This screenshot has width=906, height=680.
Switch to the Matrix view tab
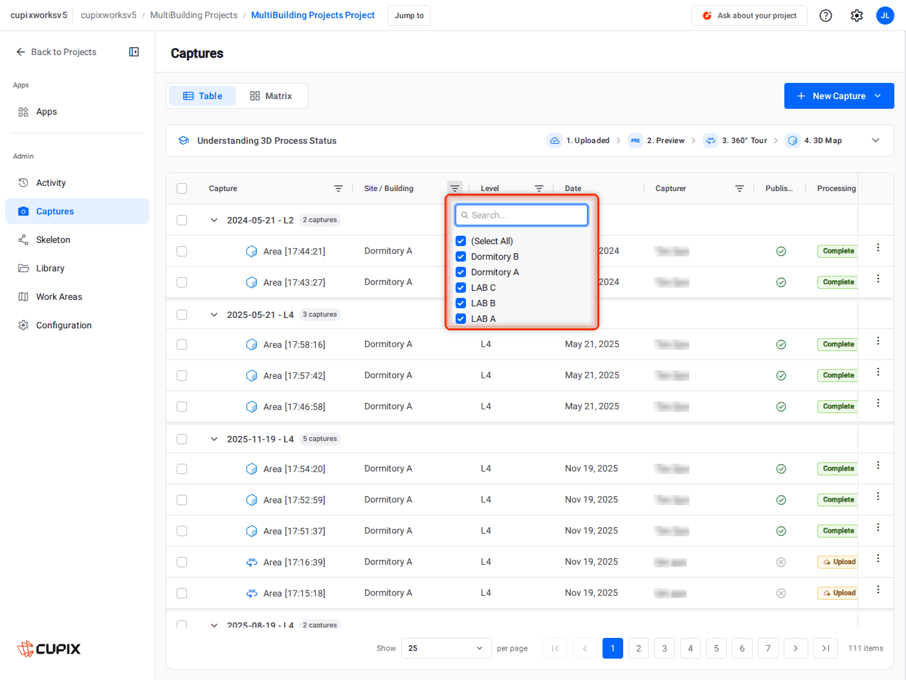point(271,96)
